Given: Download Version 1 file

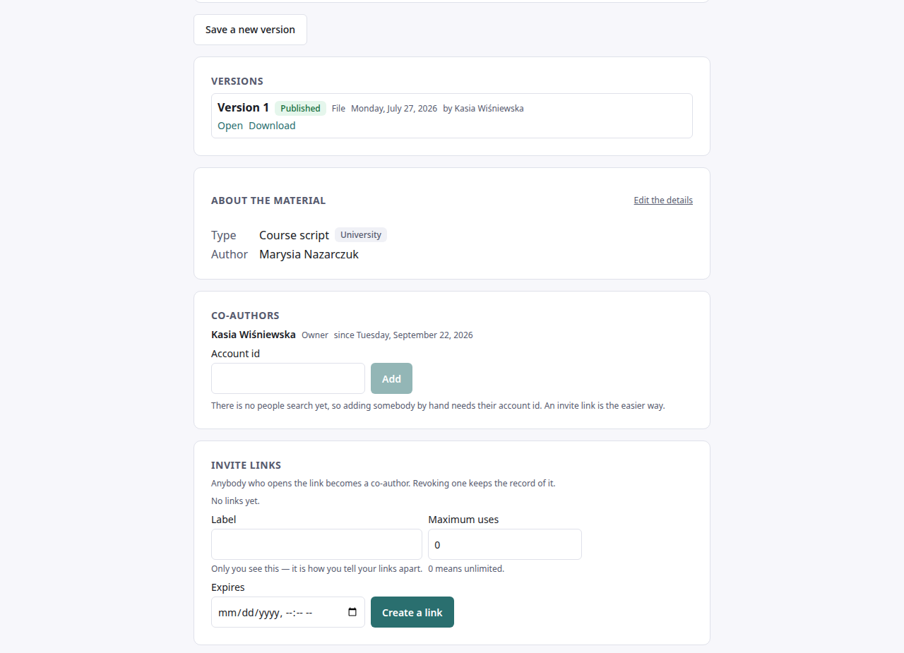Looking at the screenshot, I should point(272,126).
